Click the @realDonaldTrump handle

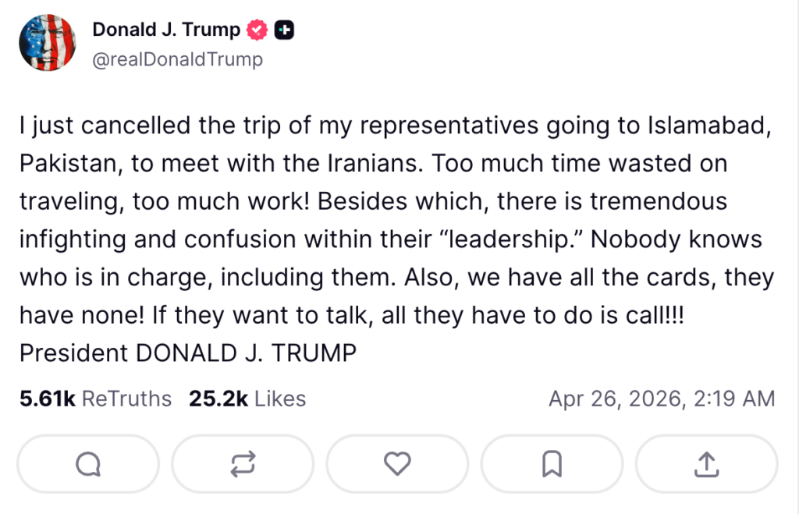pyautogui.click(x=177, y=59)
